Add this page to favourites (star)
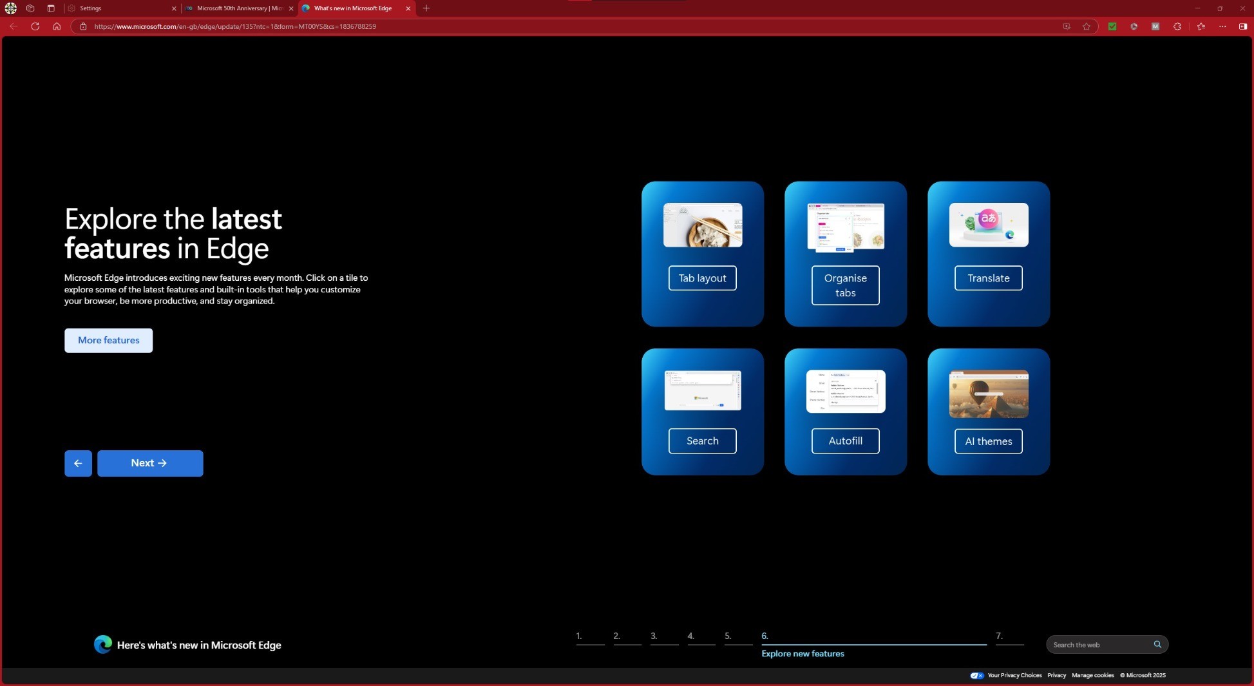Image resolution: width=1254 pixels, height=686 pixels. click(x=1087, y=26)
